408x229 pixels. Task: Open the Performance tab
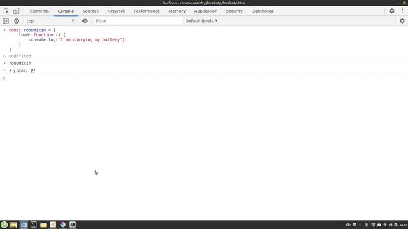pos(147,11)
